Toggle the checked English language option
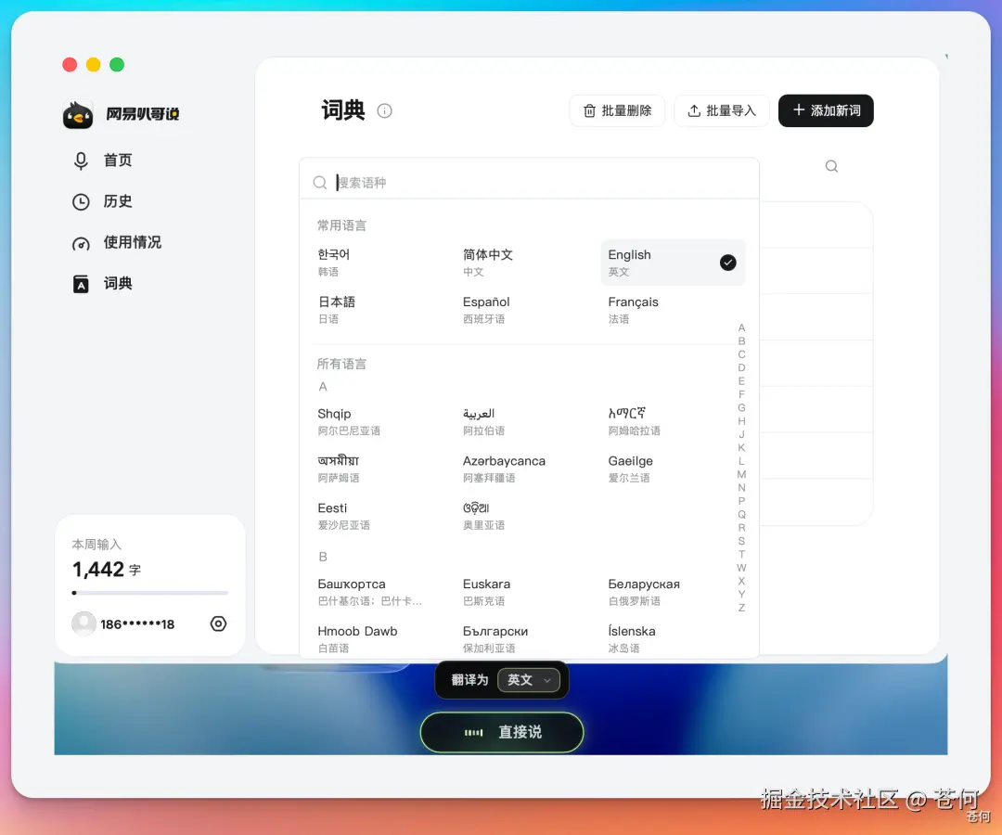Image resolution: width=1002 pixels, height=835 pixels. tap(673, 263)
